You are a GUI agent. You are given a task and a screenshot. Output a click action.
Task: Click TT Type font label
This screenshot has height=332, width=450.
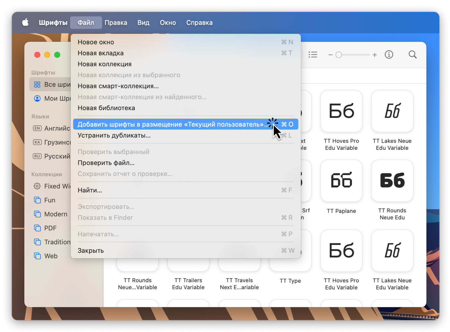(290, 281)
